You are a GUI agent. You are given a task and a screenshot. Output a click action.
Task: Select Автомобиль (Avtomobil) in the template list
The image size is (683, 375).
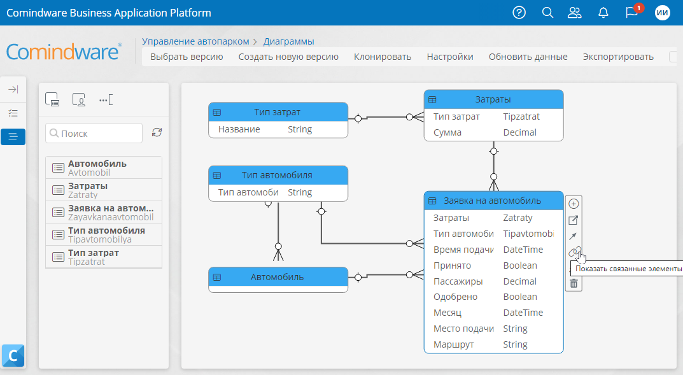click(104, 167)
